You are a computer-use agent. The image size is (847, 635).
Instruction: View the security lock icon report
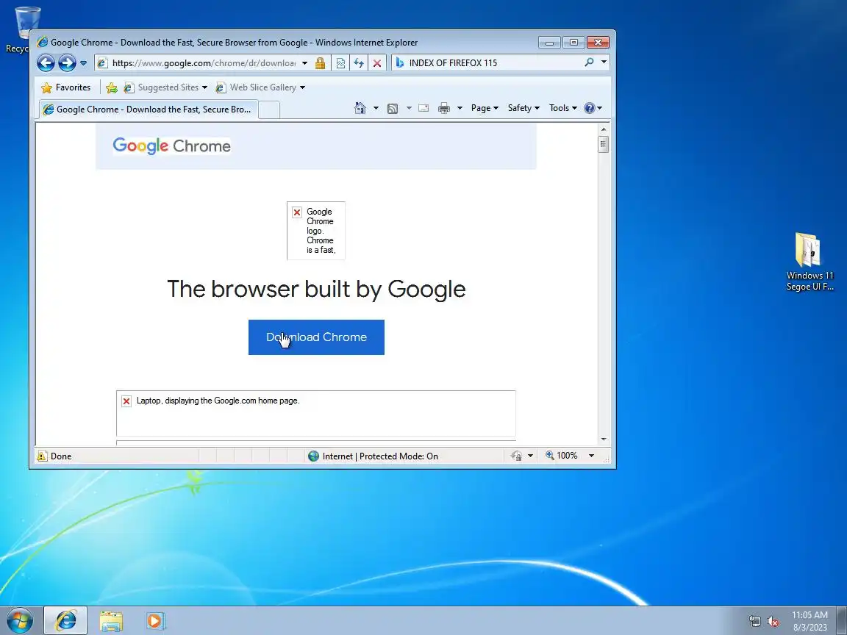(x=321, y=63)
